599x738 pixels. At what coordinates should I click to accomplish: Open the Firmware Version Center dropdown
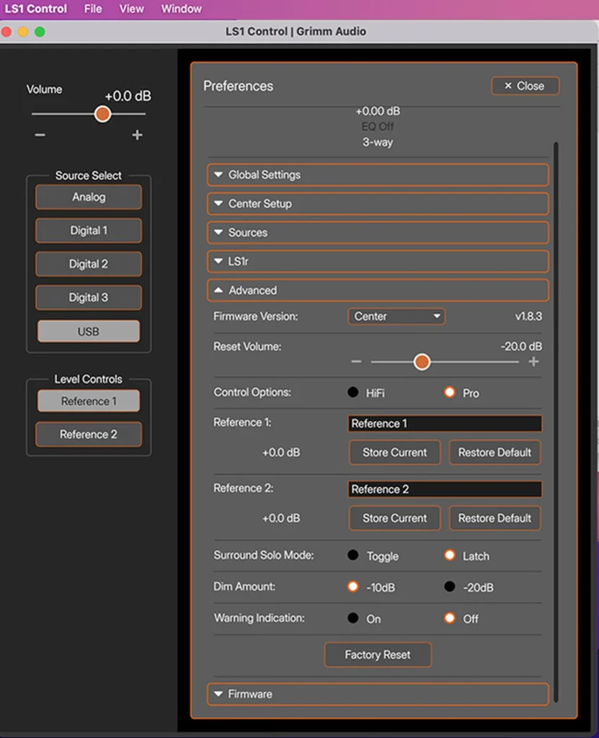(x=396, y=316)
